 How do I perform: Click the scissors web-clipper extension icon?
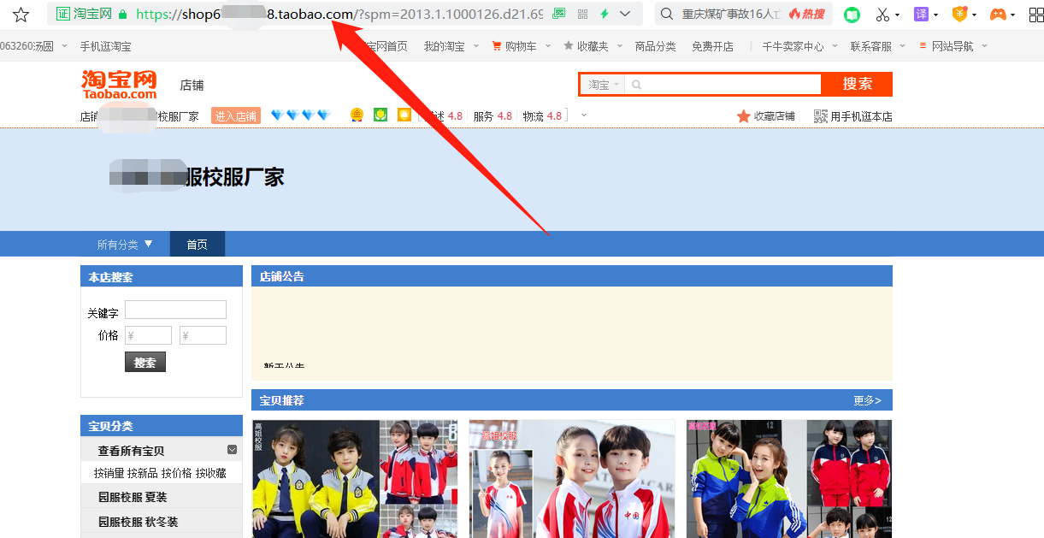pos(882,15)
